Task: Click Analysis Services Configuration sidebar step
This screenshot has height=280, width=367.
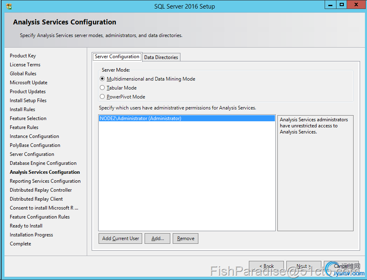Action: pyautogui.click(x=45, y=172)
